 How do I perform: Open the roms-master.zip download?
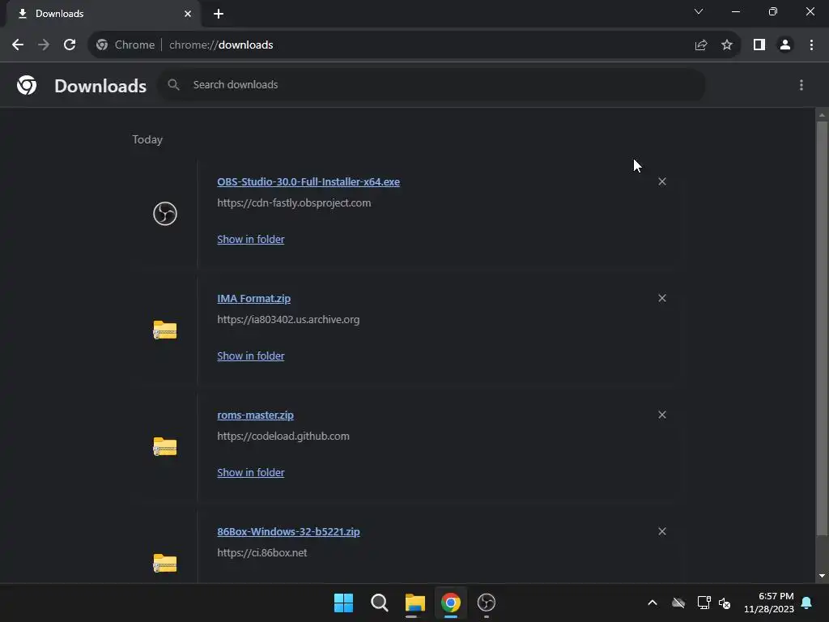coord(255,415)
